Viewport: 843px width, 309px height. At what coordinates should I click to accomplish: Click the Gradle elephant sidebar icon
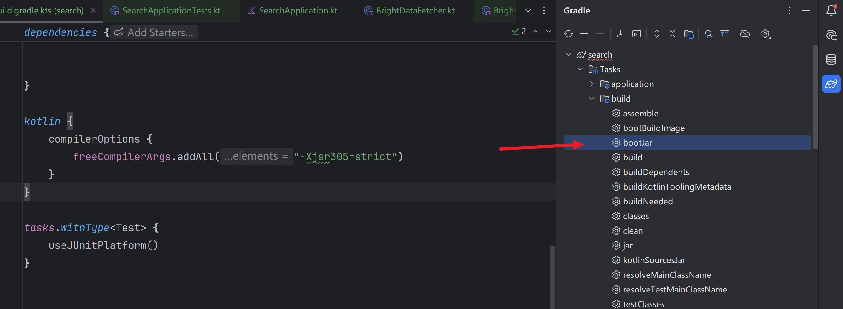click(831, 84)
